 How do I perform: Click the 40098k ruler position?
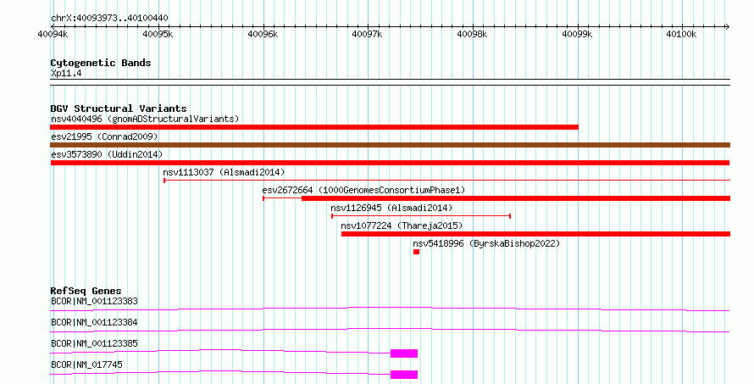[x=472, y=34]
